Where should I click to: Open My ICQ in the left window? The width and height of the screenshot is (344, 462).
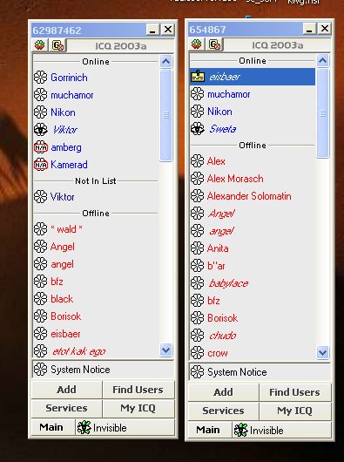pyautogui.click(x=138, y=408)
